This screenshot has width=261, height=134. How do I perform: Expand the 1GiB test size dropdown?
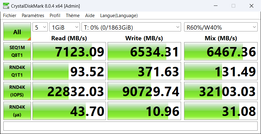pos(64,27)
